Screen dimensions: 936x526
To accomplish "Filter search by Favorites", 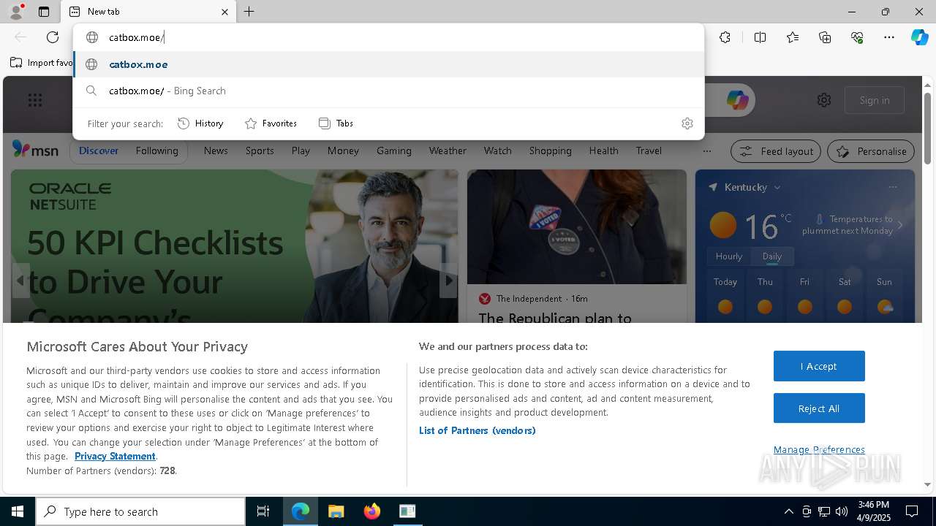I will pyautogui.click(x=271, y=123).
